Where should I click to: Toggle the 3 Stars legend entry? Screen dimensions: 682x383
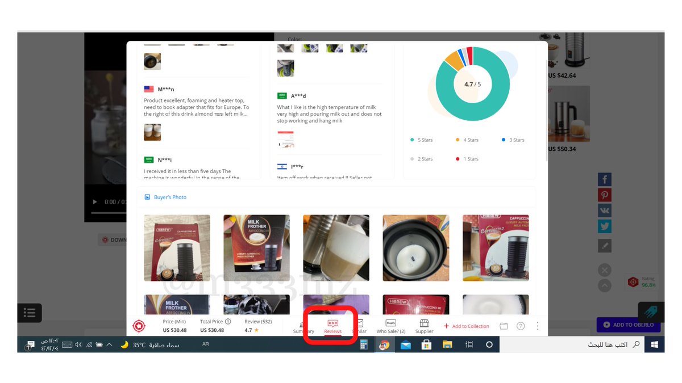tap(513, 140)
